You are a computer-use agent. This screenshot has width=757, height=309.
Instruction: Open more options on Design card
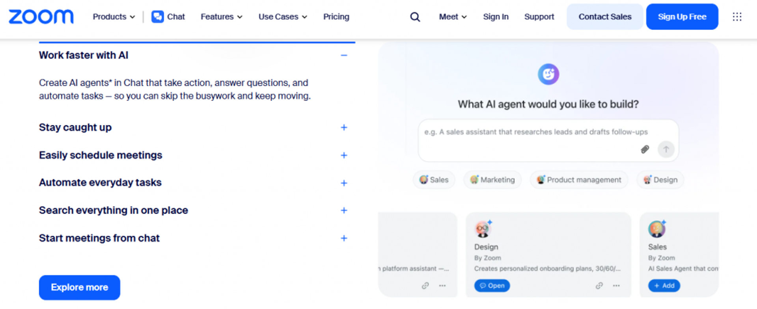(616, 285)
